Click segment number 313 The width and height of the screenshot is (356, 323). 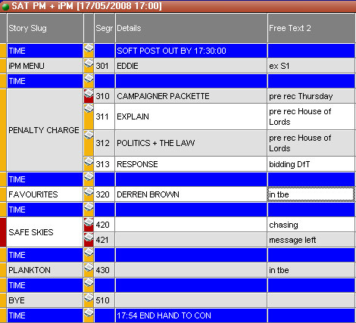105,164
